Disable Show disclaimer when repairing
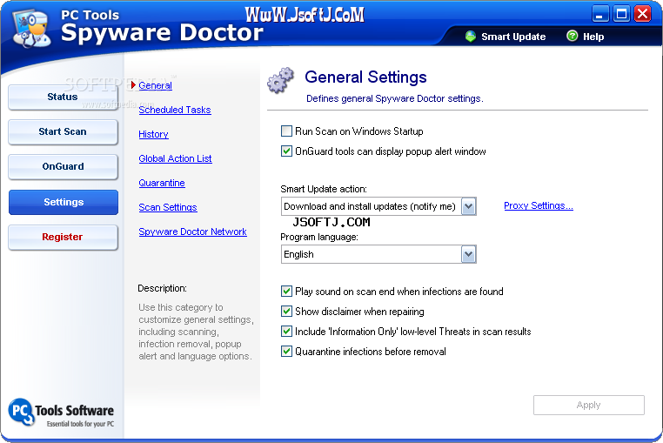The height and width of the screenshot is (443, 663). point(286,311)
